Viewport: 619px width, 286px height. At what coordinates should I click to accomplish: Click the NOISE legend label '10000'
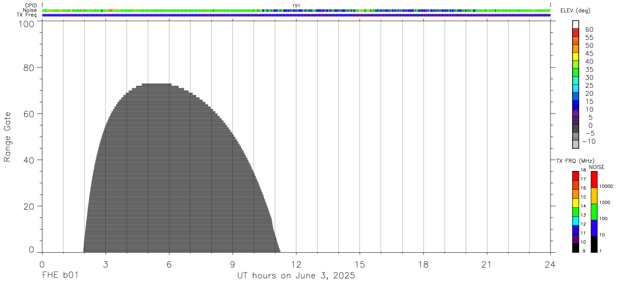click(x=605, y=186)
